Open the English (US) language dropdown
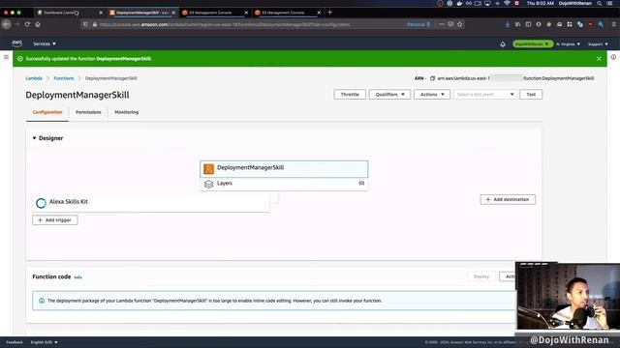620x348 pixels. coord(44,342)
